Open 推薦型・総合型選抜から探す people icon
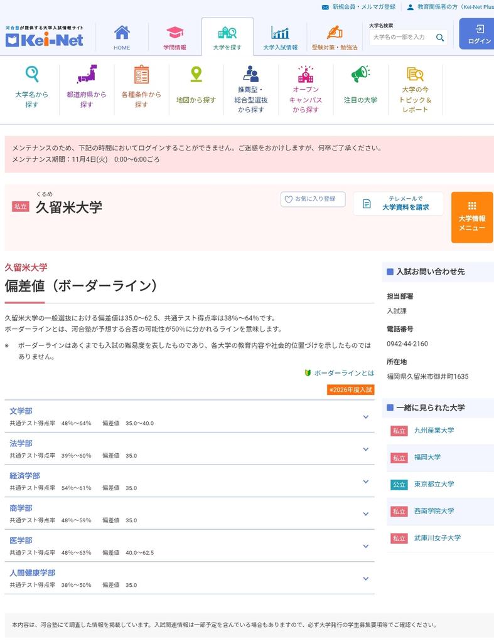The image size is (494, 642). (251, 74)
